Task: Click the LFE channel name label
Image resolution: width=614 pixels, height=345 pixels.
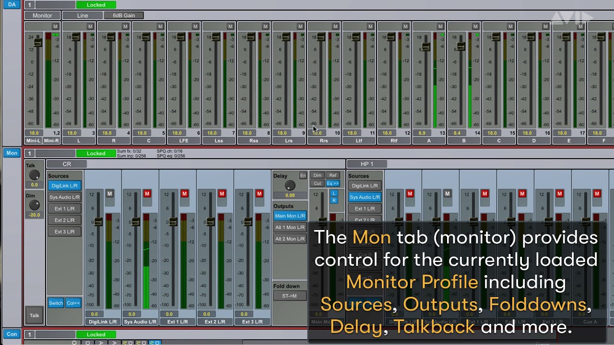Action: click(184, 141)
